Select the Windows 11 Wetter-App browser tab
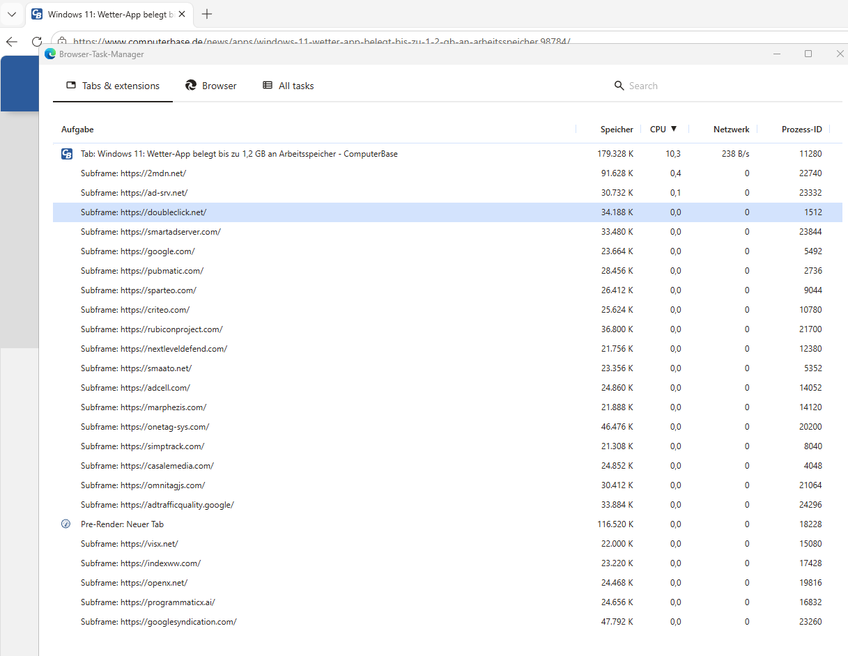 point(111,14)
